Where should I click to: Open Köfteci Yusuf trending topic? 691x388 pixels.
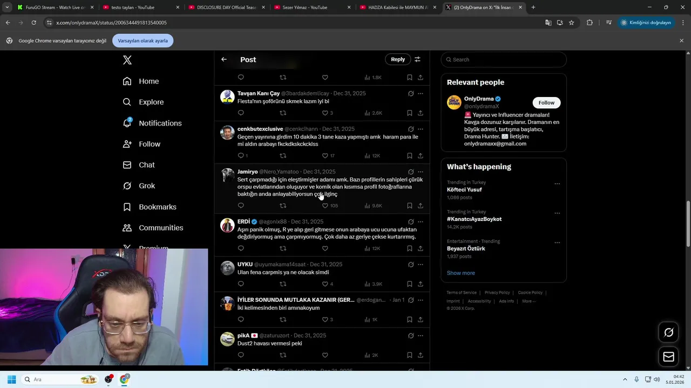pyautogui.click(x=464, y=190)
